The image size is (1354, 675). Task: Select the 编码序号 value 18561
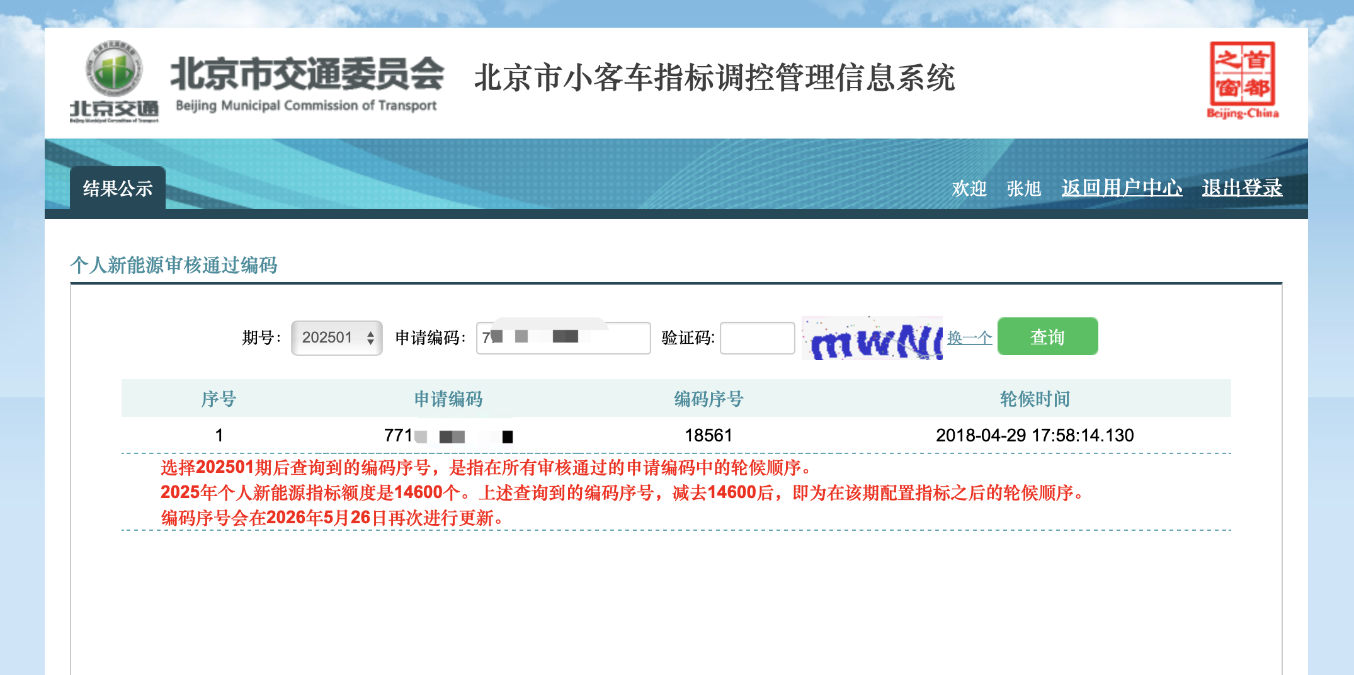708,435
